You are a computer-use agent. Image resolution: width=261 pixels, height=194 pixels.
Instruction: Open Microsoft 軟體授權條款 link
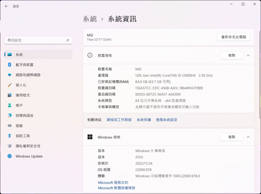[117, 188]
